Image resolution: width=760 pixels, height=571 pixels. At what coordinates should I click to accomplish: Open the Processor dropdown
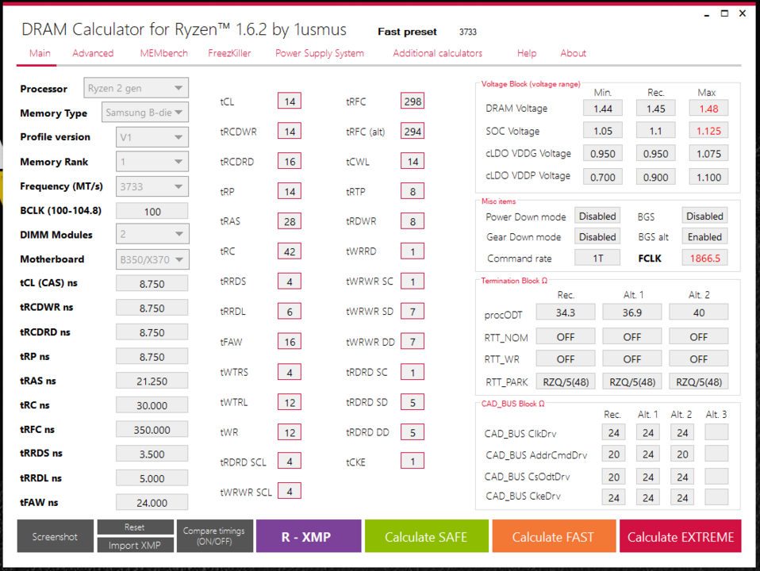pos(136,88)
